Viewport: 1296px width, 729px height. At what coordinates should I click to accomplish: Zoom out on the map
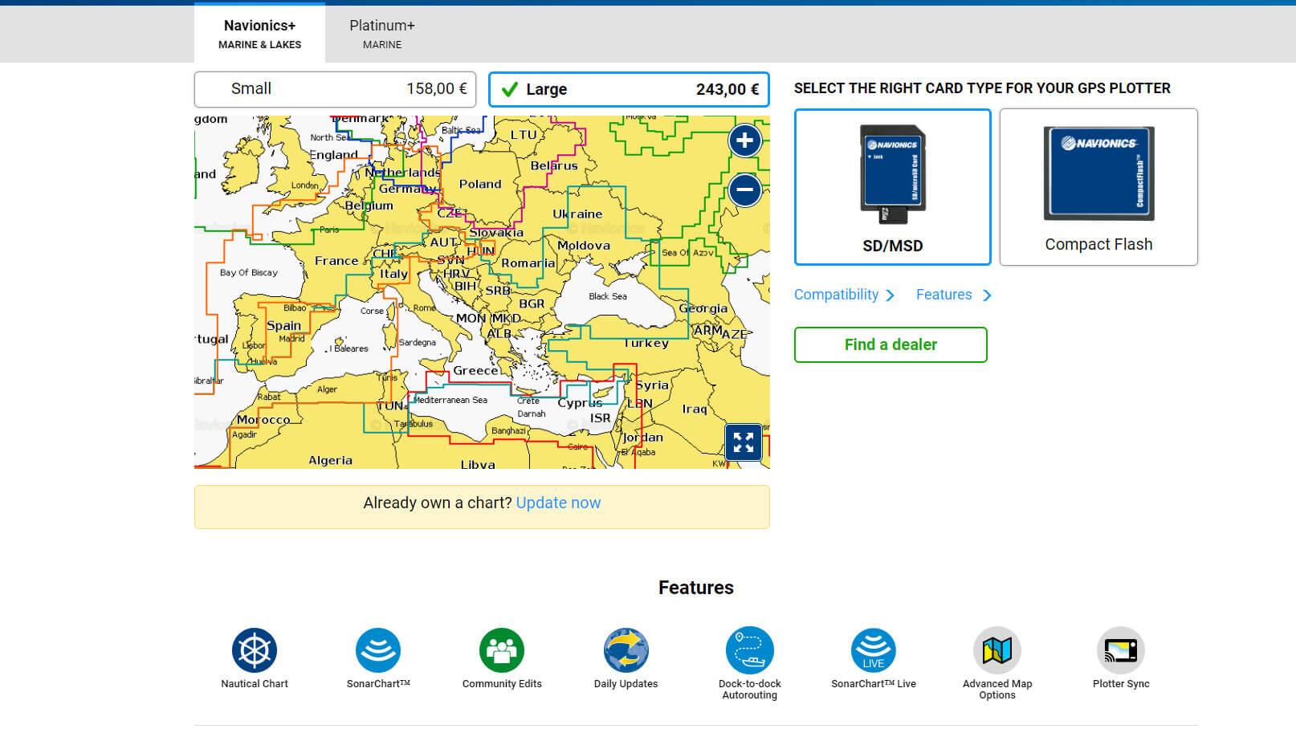pos(744,190)
